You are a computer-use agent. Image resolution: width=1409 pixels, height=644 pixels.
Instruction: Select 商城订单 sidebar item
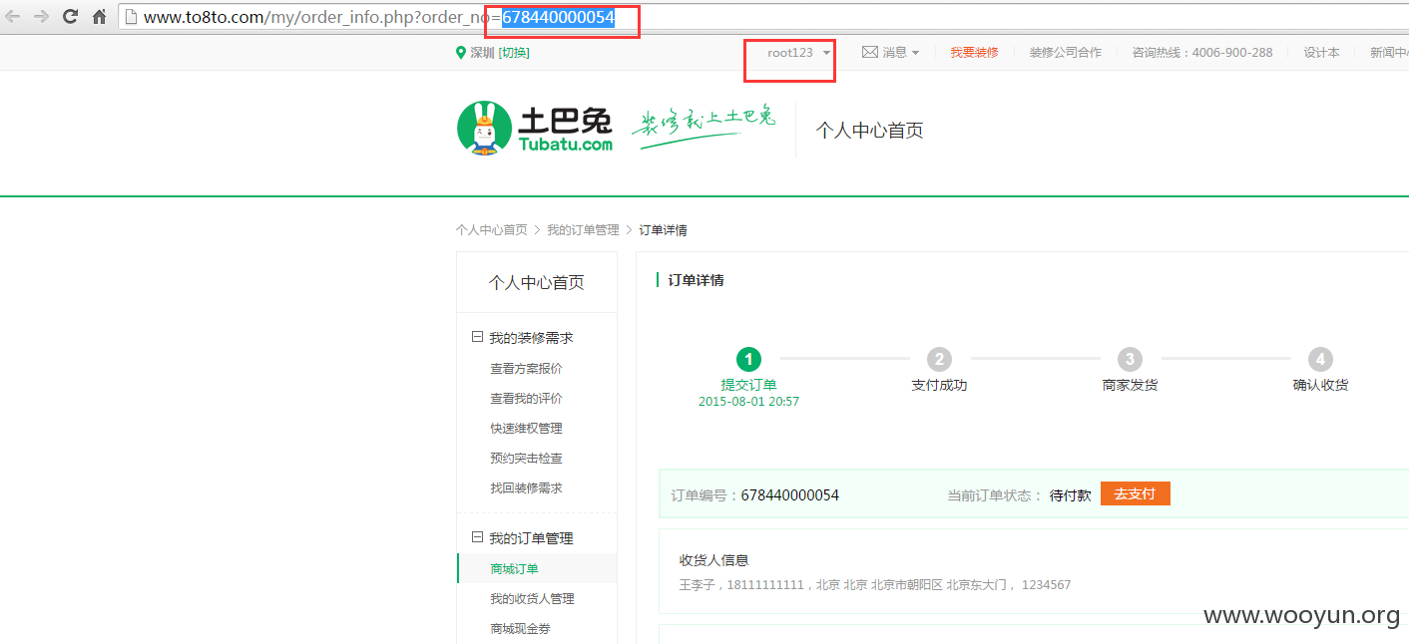[x=537, y=568]
